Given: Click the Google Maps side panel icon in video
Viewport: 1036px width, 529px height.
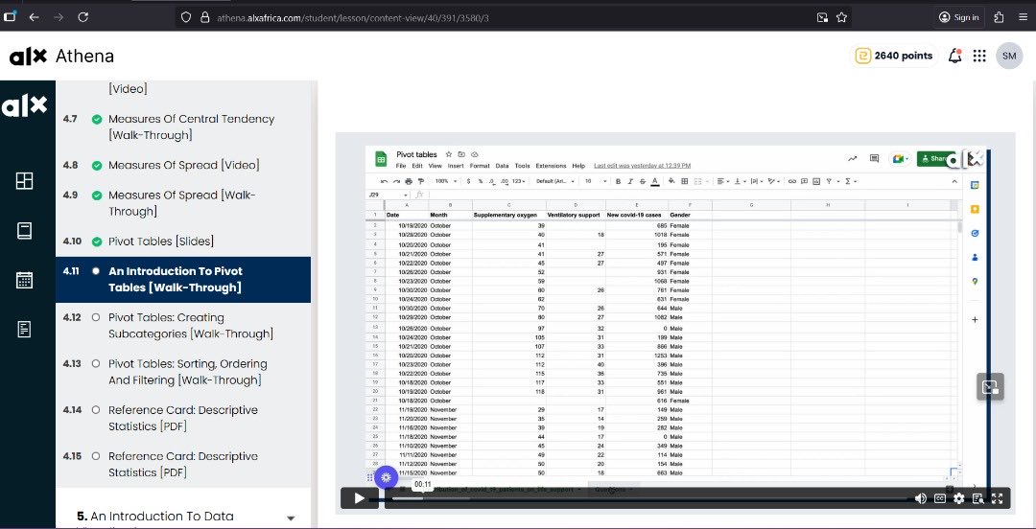Looking at the screenshot, I should point(975,282).
